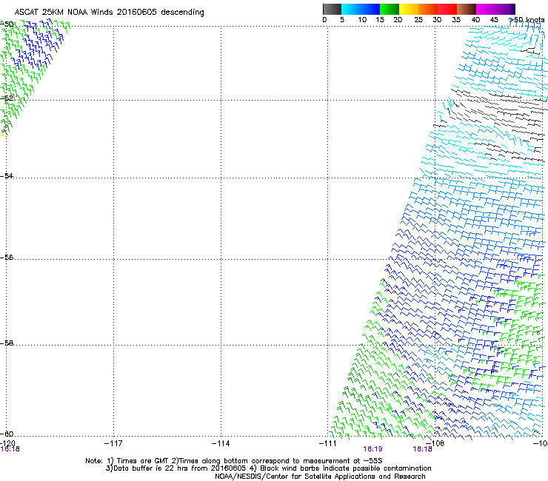Click the gray 0-5 knots color segment
The width and height of the screenshot is (548, 481).
[x=332, y=9]
